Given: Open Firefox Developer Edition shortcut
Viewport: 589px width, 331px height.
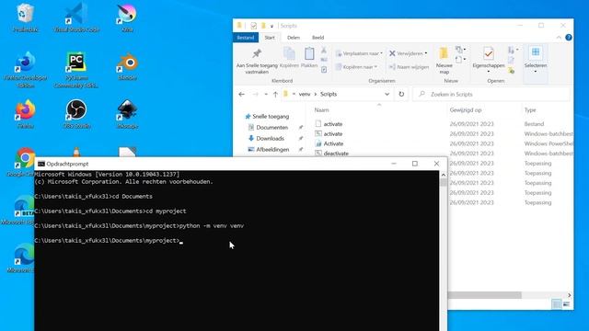Looking at the screenshot, I should click(x=25, y=70).
